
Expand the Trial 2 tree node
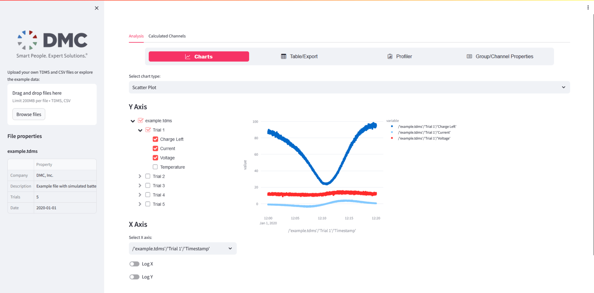click(x=140, y=176)
